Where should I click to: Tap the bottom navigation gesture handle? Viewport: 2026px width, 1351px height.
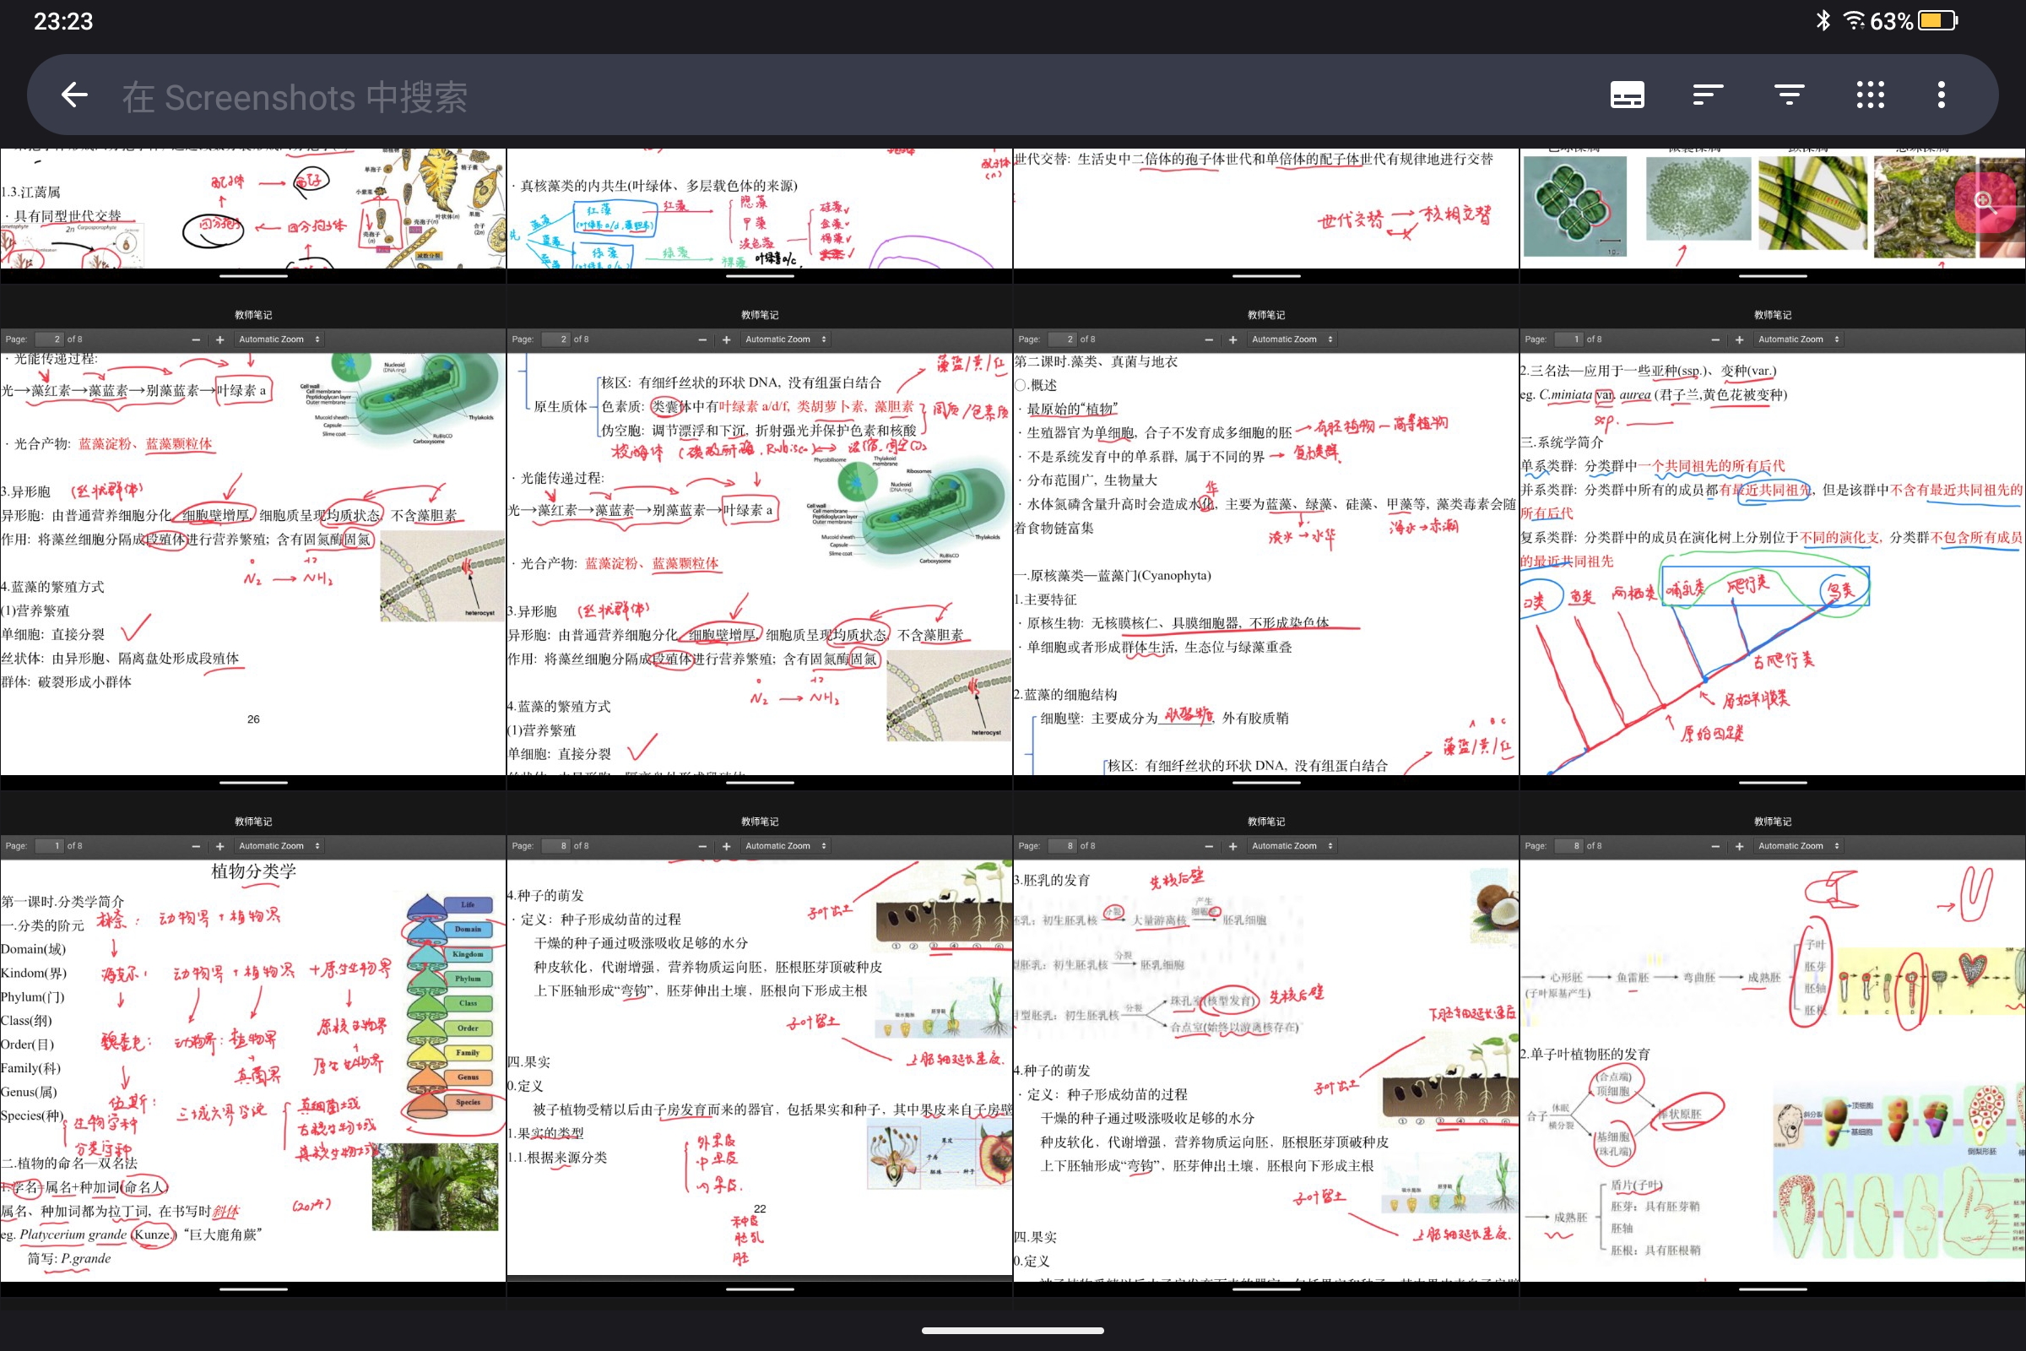pos(1013,1331)
